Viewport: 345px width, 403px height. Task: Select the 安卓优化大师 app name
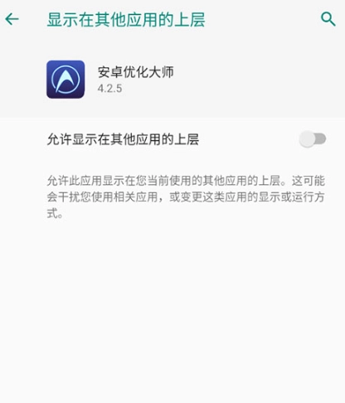pyautogui.click(x=135, y=72)
